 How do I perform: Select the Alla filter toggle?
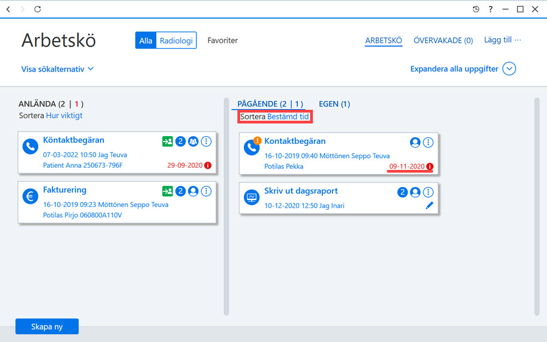click(x=146, y=40)
